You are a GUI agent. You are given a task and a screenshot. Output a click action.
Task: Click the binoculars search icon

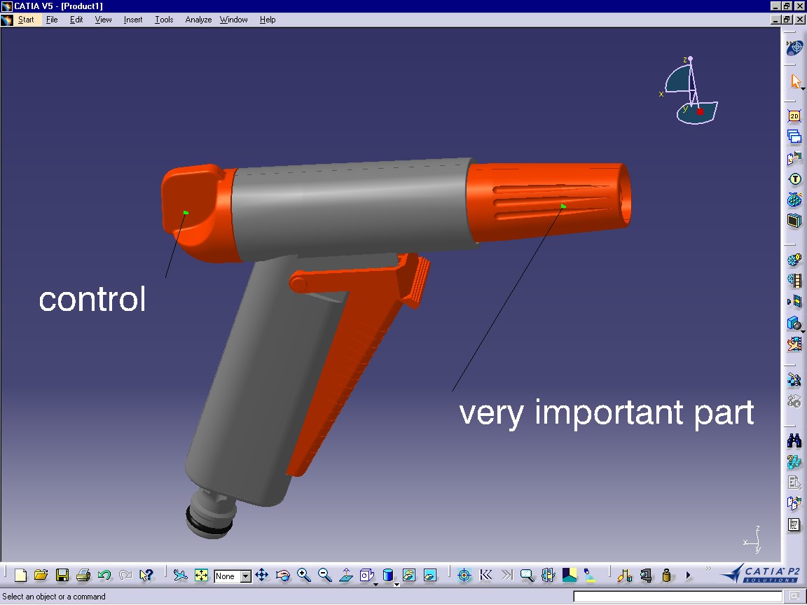(794, 441)
